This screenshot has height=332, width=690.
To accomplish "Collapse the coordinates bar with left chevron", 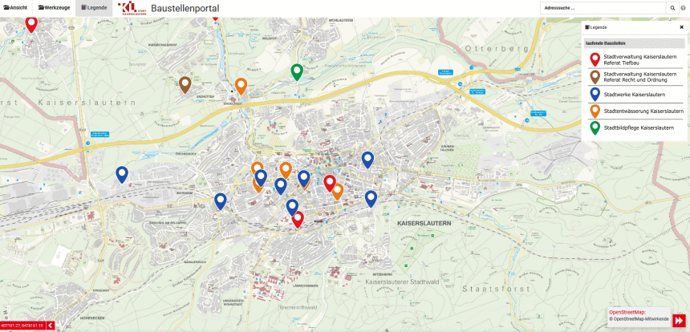I will point(50,326).
